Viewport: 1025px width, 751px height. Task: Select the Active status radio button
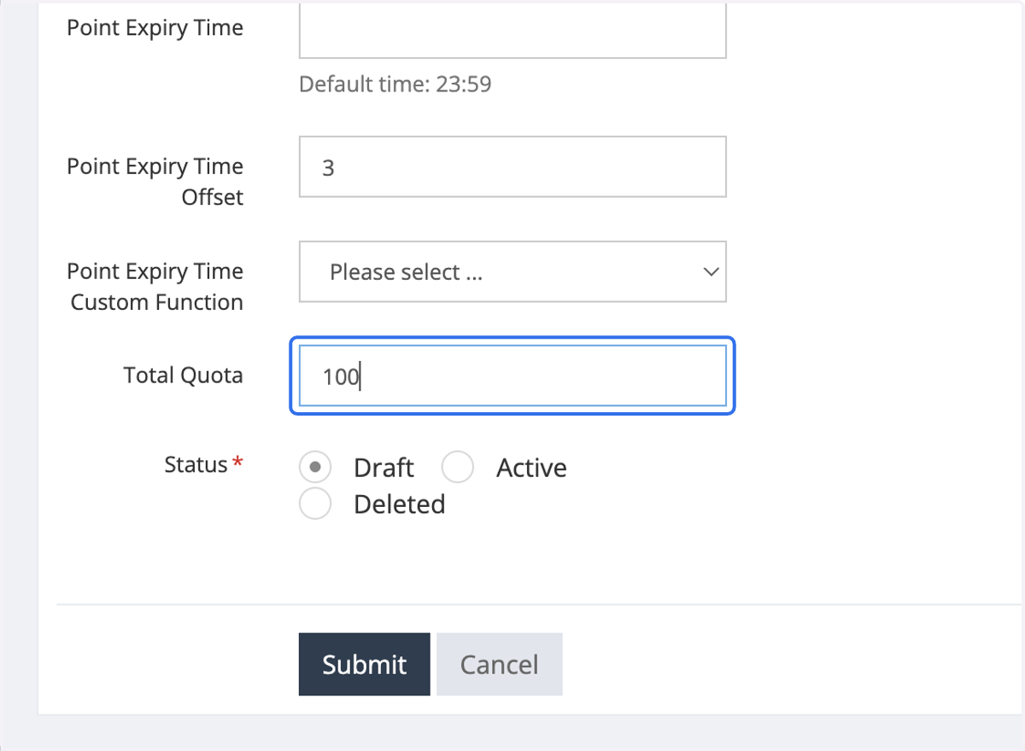(458, 467)
